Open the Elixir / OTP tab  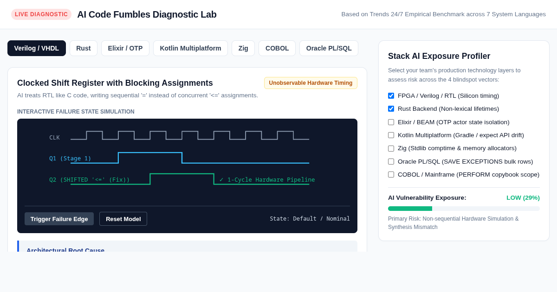tap(125, 48)
